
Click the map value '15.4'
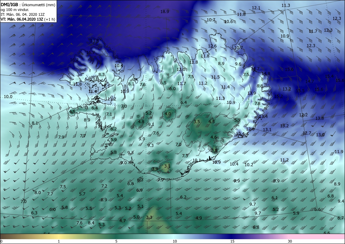point(329,76)
